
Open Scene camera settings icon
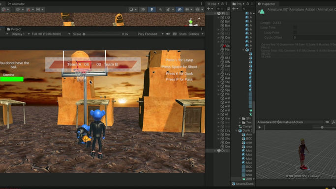[x=187, y=9]
